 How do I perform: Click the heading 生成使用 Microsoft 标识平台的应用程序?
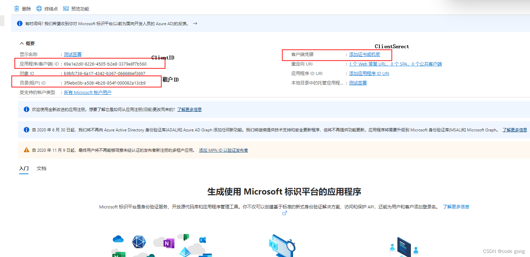click(x=284, y=191)
